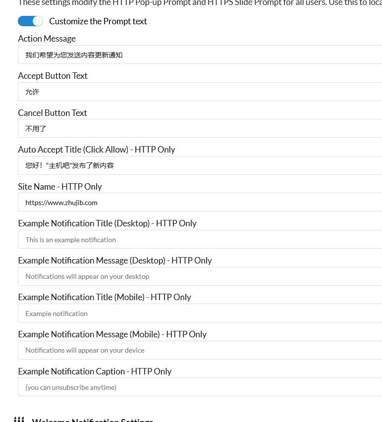The height and width of the screenshot is (422, 382).
Task: Click the Site Name field showing zhujib.com URL
Action: click(x=200, y=203)
